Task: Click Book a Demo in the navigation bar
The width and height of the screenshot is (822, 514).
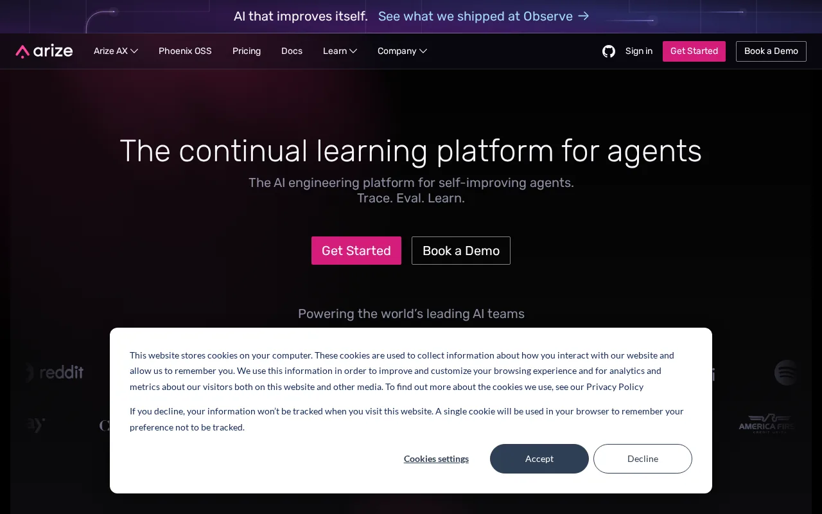Action: [x=771, y=51]
